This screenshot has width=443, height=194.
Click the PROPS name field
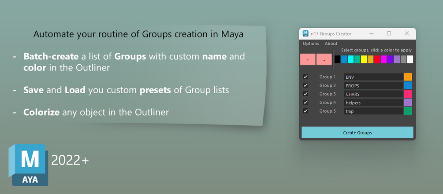373,86
